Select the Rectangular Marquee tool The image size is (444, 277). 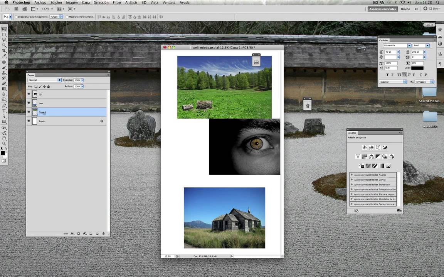(x=4, y=35)
